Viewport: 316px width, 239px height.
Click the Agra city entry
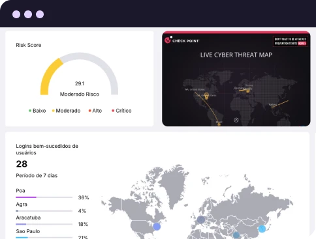(x=22, y=204)
